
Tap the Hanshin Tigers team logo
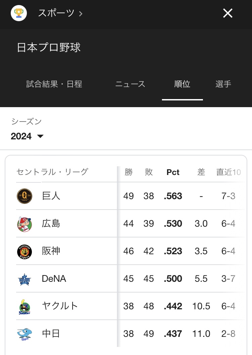coord(25,251)
